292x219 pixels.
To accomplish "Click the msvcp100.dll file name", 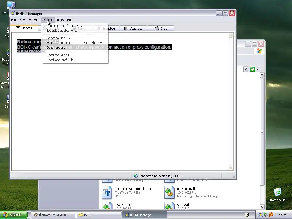I will (x=186, y=189).
